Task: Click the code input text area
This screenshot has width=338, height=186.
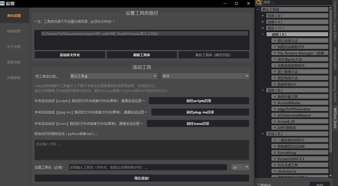Action: tap(142, 150)
